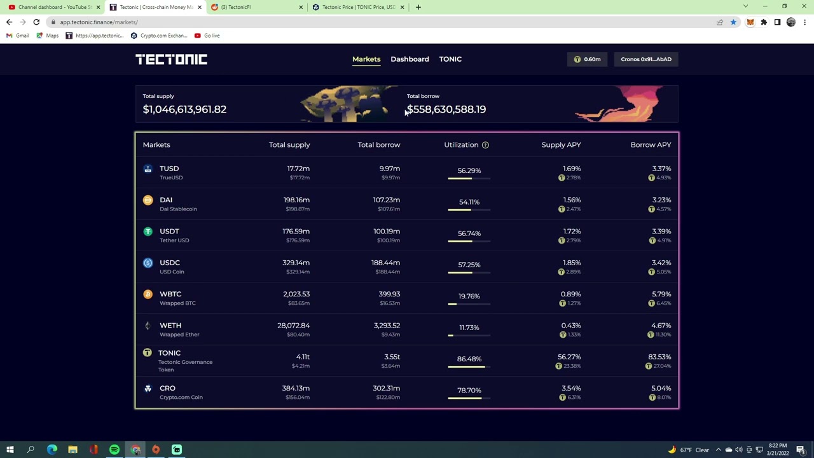Open the taskbar clock and date

[x=778, y=450]
